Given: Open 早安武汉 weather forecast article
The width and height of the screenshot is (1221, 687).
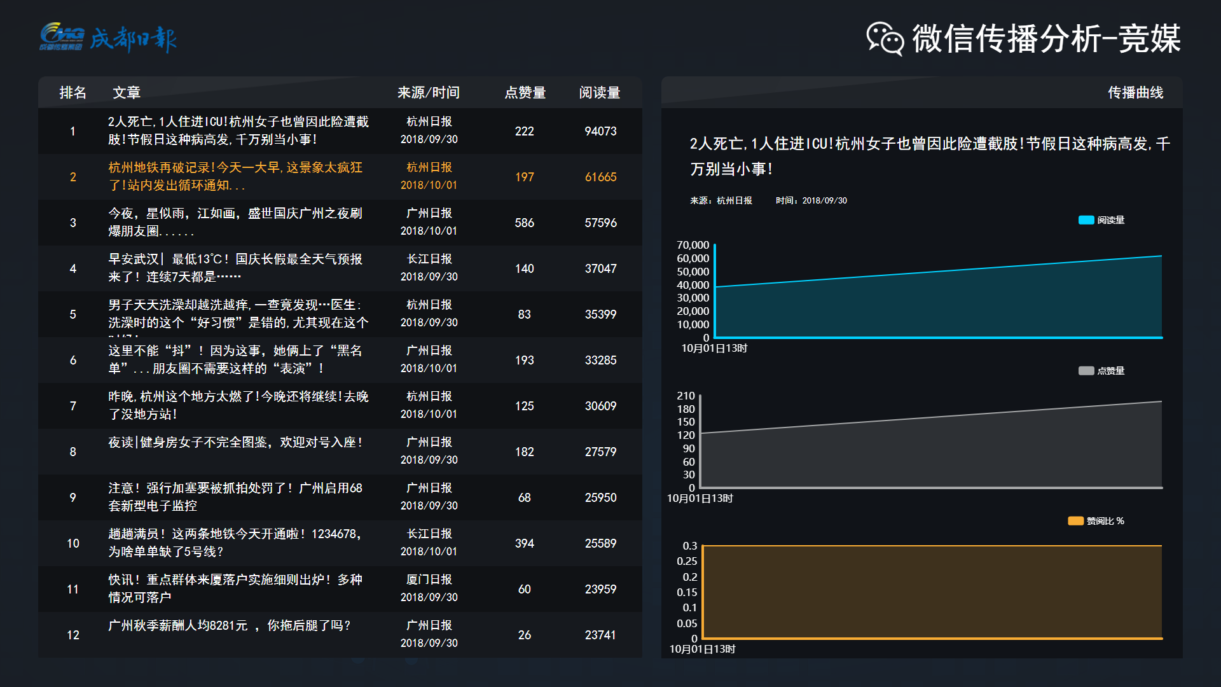Looking at the screenshot, I should pos(235,268).
